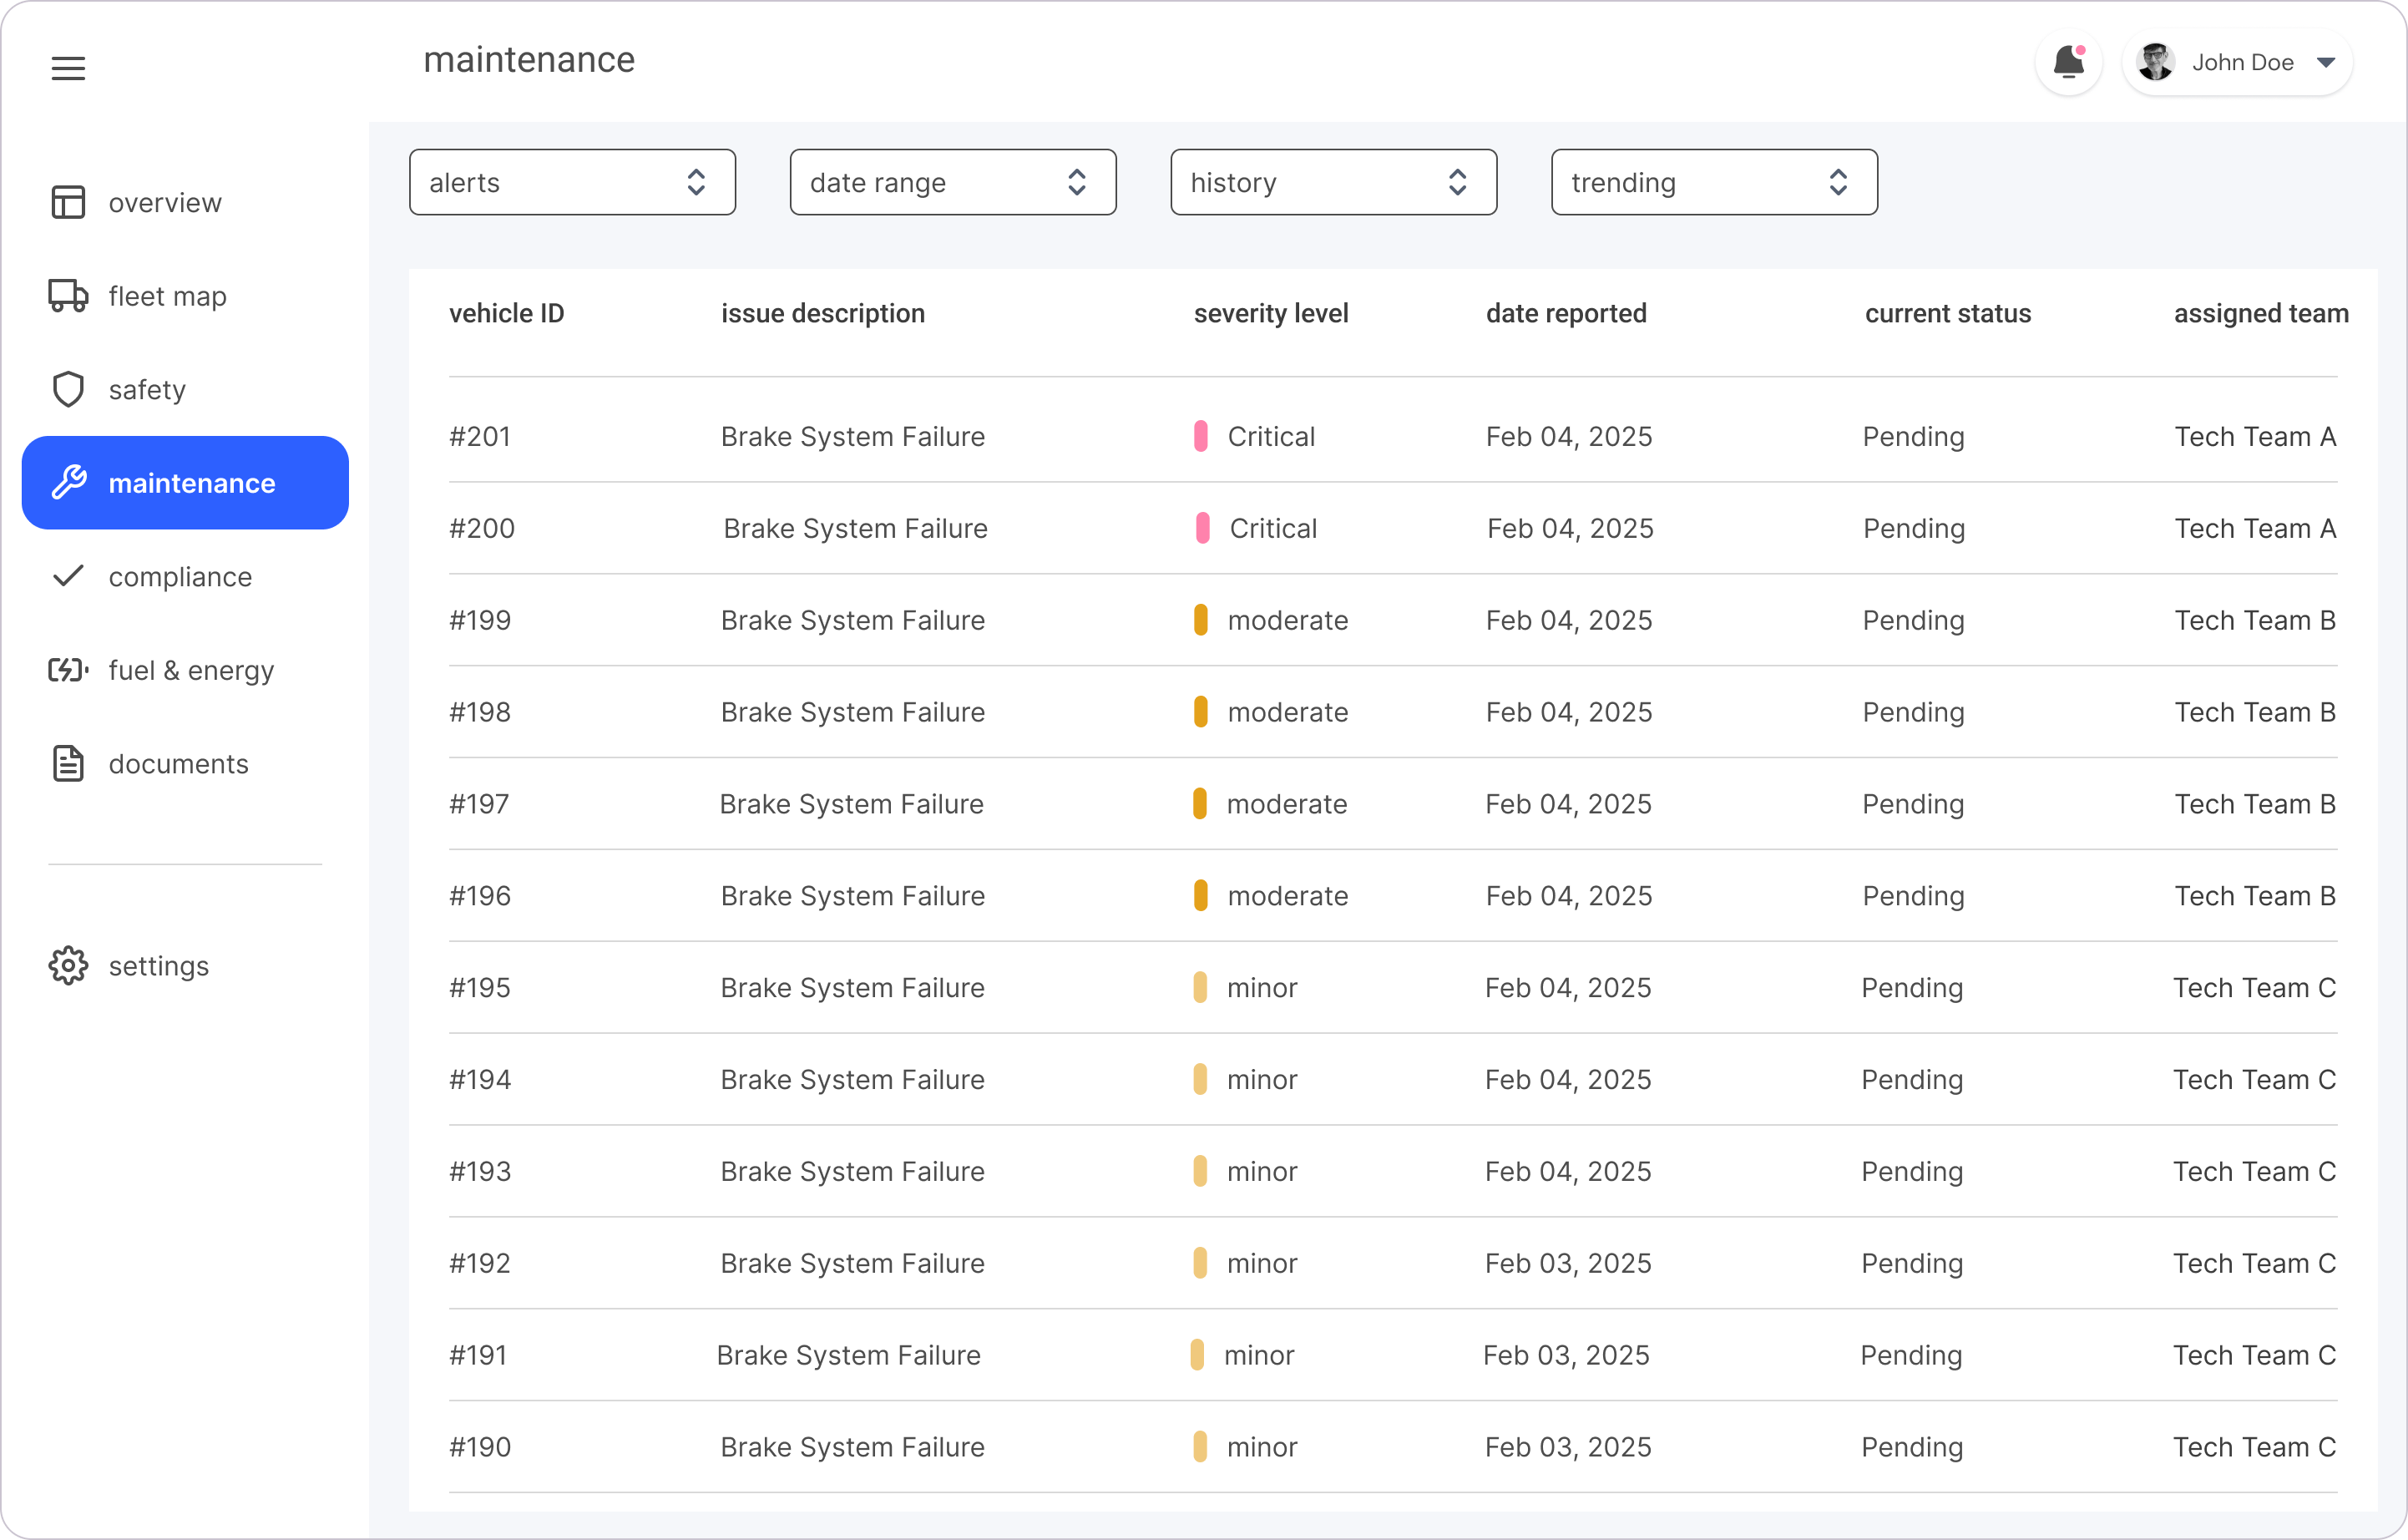This screenshot has height=1540, width=2408.
Task: Open the date range dropdown
Action: tap(952, 182)
